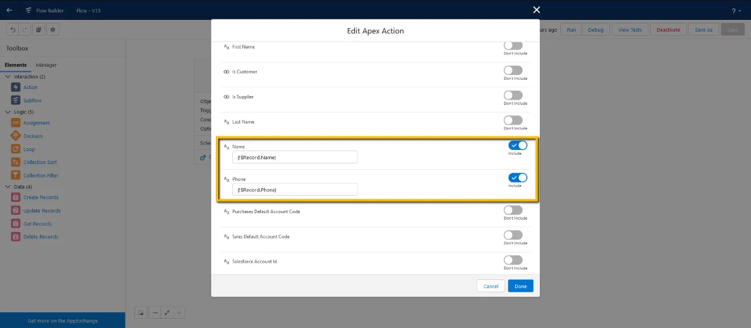This screenshot has width=751, height=328.
Task: Click the Cancel button
Action: [491, 286]
